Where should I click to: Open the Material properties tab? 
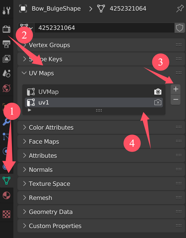[6, 195]
